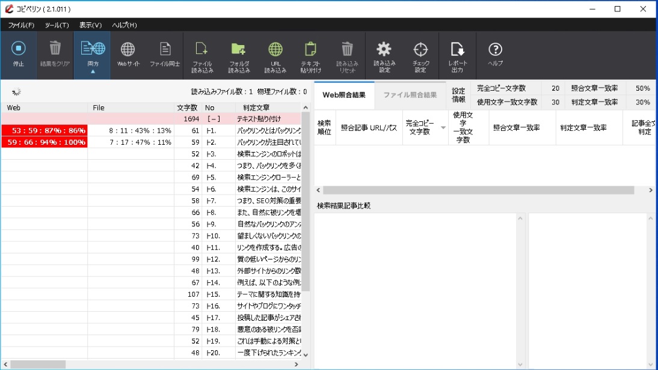Screen dimensions: 658x370
Task: Open the ツール(T) menu
Action: point(57,25)
